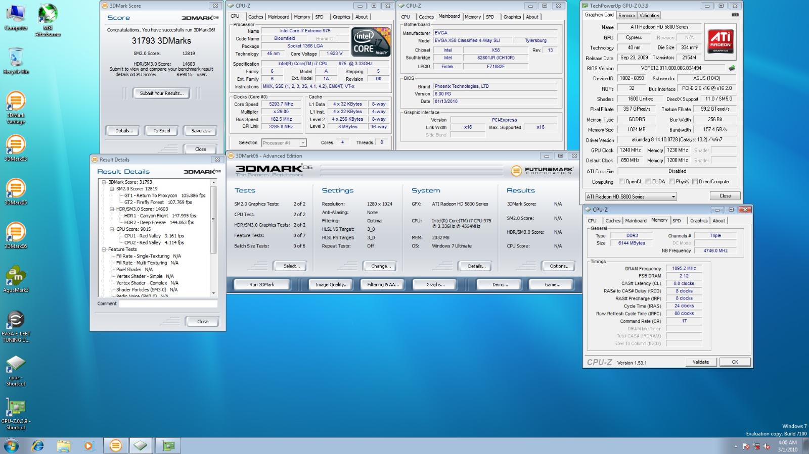Collapse the Feature Tests tree node
The height and width of the screenshot is (454, 809).
[x=104, y=249]
